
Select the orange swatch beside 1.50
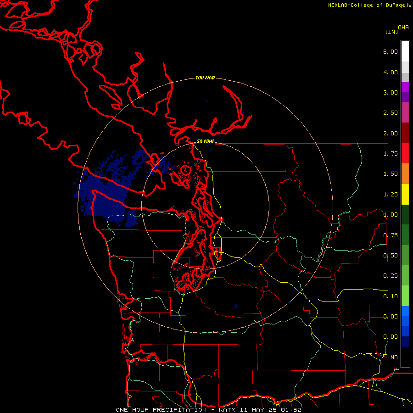[x=405, y=174]
